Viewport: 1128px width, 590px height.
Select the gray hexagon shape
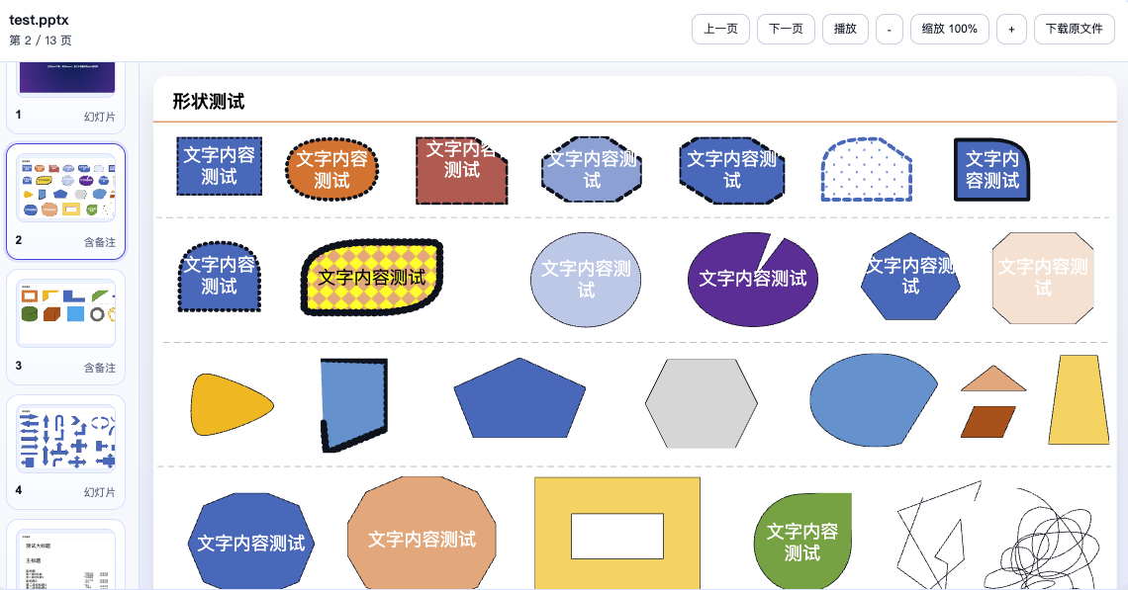(702, 404)
